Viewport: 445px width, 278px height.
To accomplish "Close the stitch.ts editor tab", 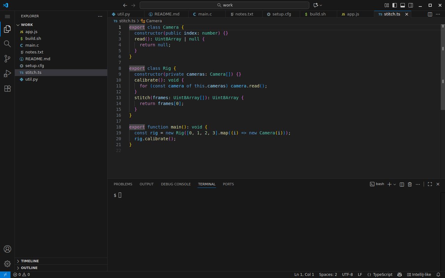I will pyautogui.click(x=406, y=14).
